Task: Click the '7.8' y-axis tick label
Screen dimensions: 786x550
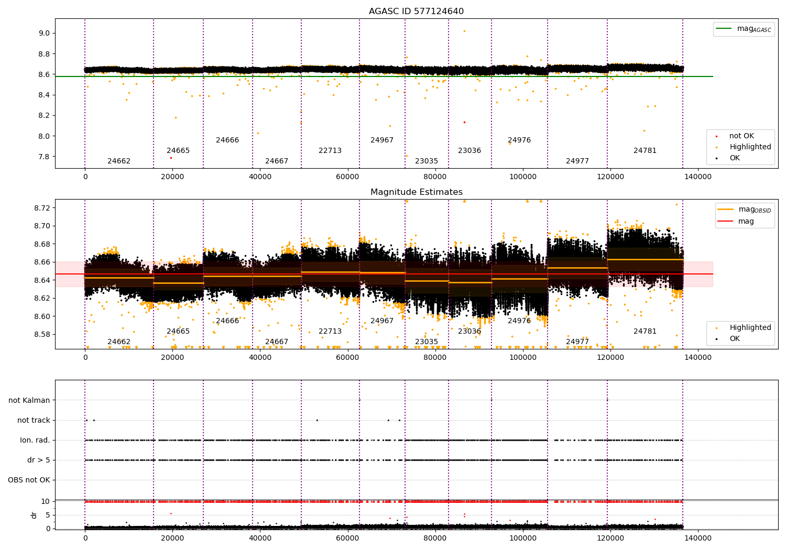Action: (44, 157)
